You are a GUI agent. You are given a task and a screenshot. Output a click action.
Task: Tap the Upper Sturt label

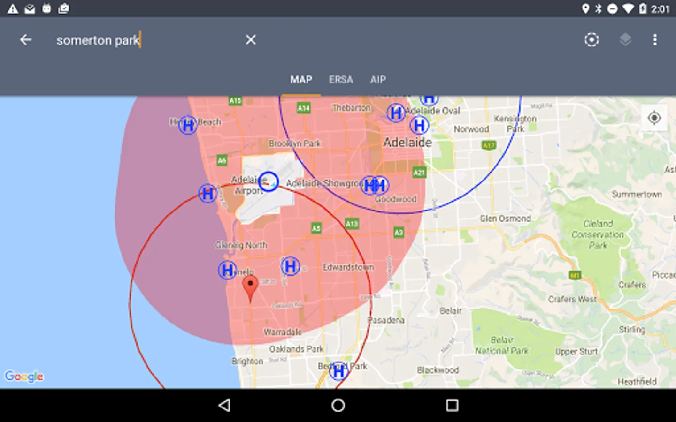click(x=576, y=352)
